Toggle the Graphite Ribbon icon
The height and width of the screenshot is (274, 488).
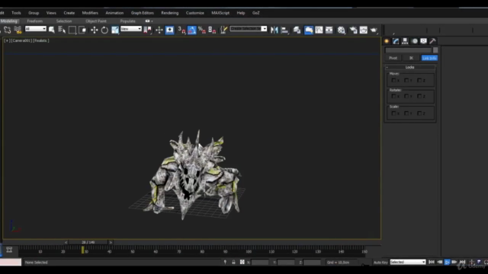pyautogui.click(x=308, y=30)
